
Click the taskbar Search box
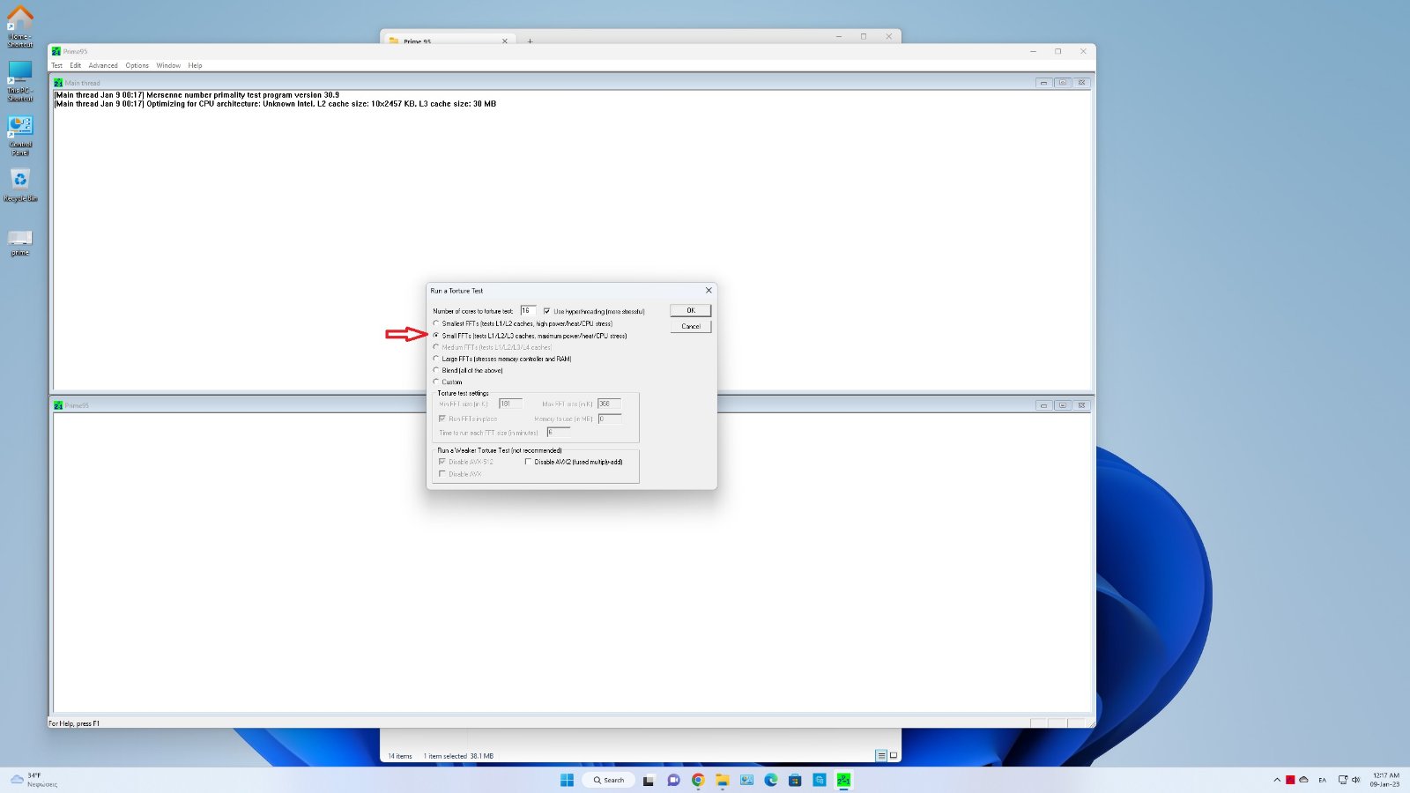click(x=609, y=780)
